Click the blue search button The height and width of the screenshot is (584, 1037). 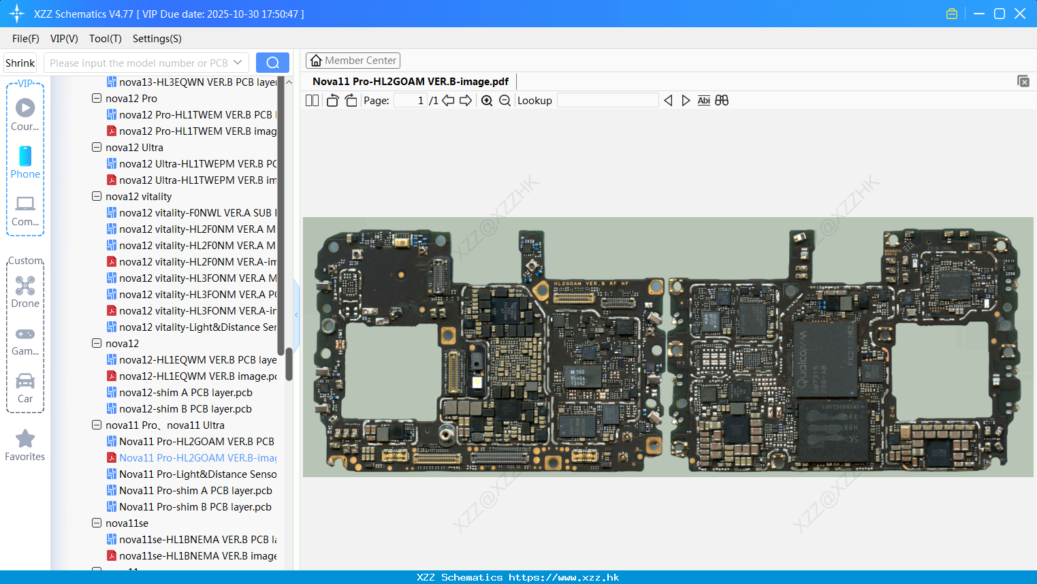pos(272,63)
